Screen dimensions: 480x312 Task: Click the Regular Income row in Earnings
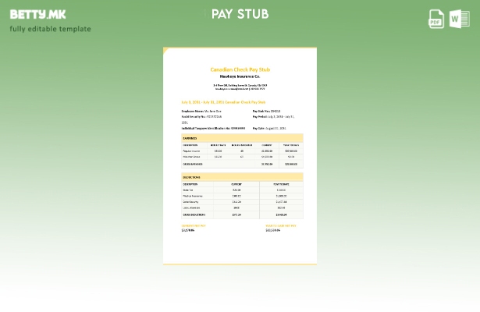click(x=241, y=151)
